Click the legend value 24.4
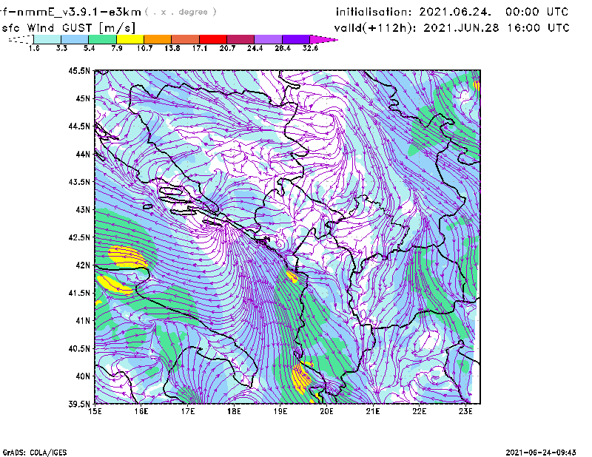The image size is (592, 457). 255,48
